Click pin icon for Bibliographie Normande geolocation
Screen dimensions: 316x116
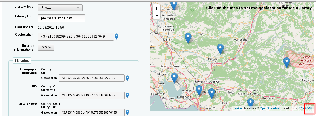point(127,78)
